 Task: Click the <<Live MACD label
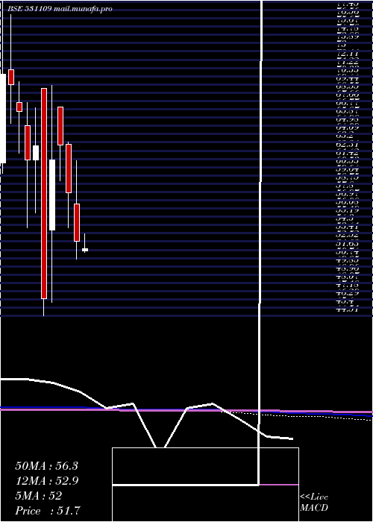pyautogui.click(x=314, y=503)
